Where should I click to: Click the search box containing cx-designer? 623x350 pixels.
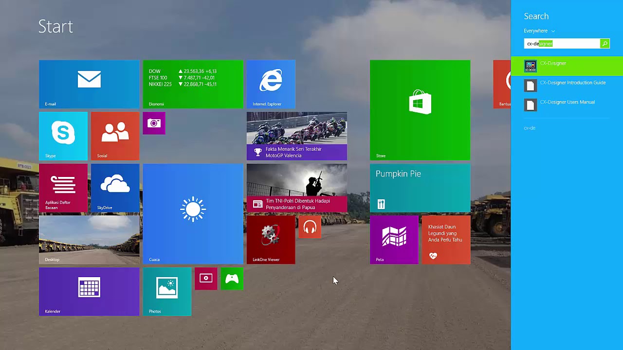(x=562, y=44)
